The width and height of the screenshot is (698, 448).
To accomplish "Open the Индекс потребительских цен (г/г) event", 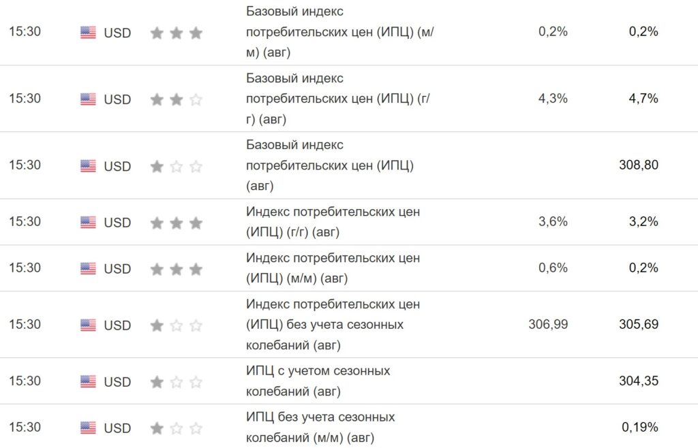I will point(333,222).
